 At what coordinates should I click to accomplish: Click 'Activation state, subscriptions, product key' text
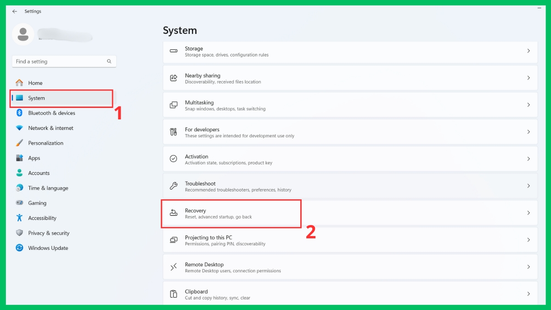click(229, 163)
